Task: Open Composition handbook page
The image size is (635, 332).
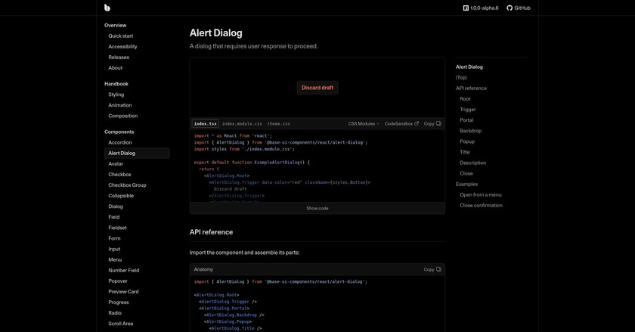Action: [x=123, y=116]
